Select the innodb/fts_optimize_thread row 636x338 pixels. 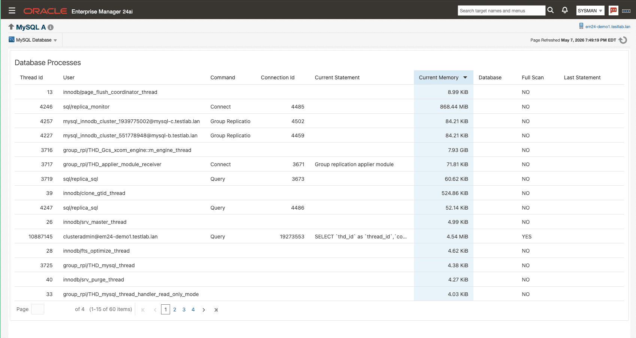(319, 251)
